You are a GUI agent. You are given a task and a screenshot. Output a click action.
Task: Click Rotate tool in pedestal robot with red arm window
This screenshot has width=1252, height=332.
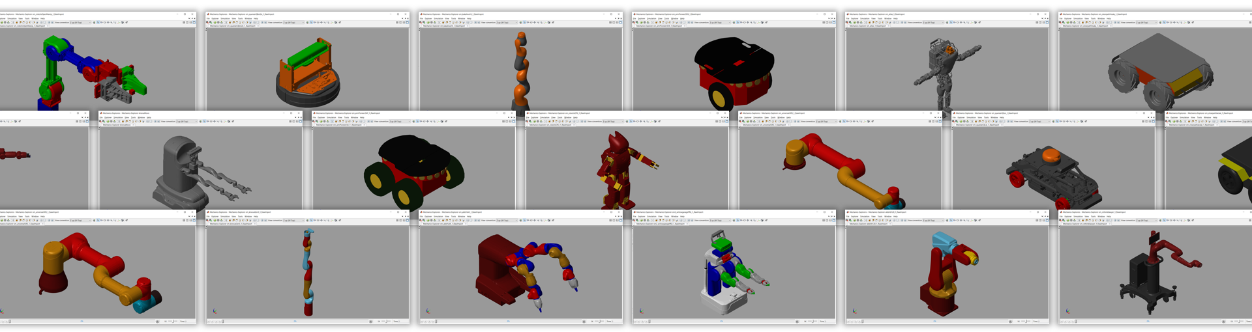tap(1167, 221)
